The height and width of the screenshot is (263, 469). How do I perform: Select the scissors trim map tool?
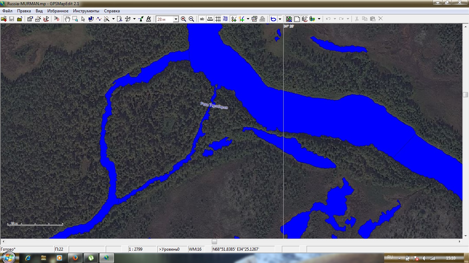[119, 19]
